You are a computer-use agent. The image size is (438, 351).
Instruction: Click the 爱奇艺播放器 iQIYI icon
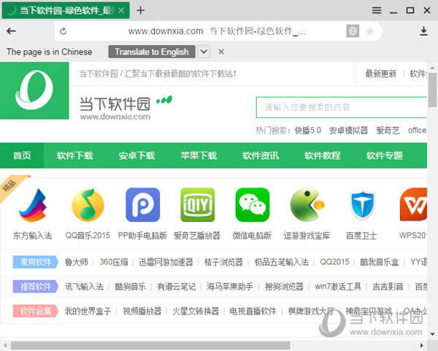(x=198, y=204)
